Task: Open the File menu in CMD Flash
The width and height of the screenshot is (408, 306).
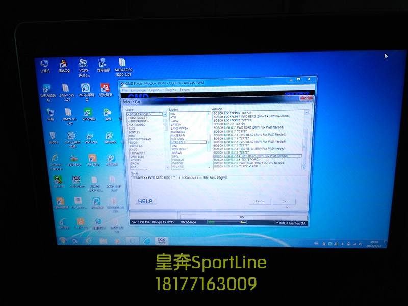Action: point(124,90)
